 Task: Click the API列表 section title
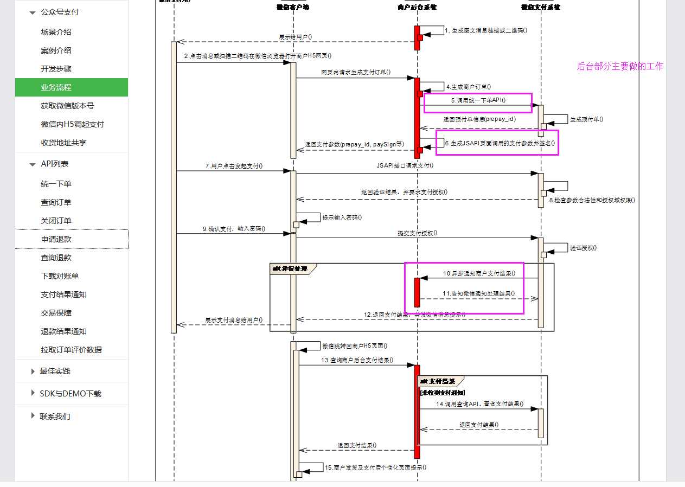[x=54, y=164]
